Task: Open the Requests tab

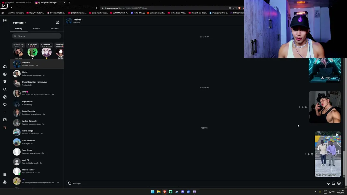Action: point(54,28)
